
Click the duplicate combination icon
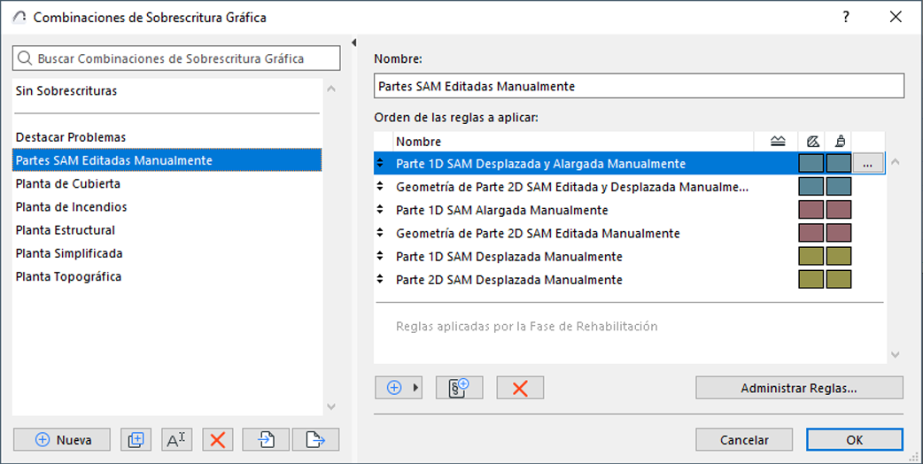135,439
